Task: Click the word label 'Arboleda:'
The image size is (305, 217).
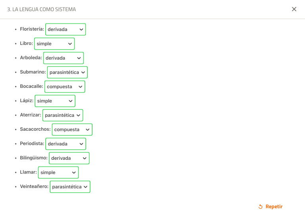Action: coord(31,58)
